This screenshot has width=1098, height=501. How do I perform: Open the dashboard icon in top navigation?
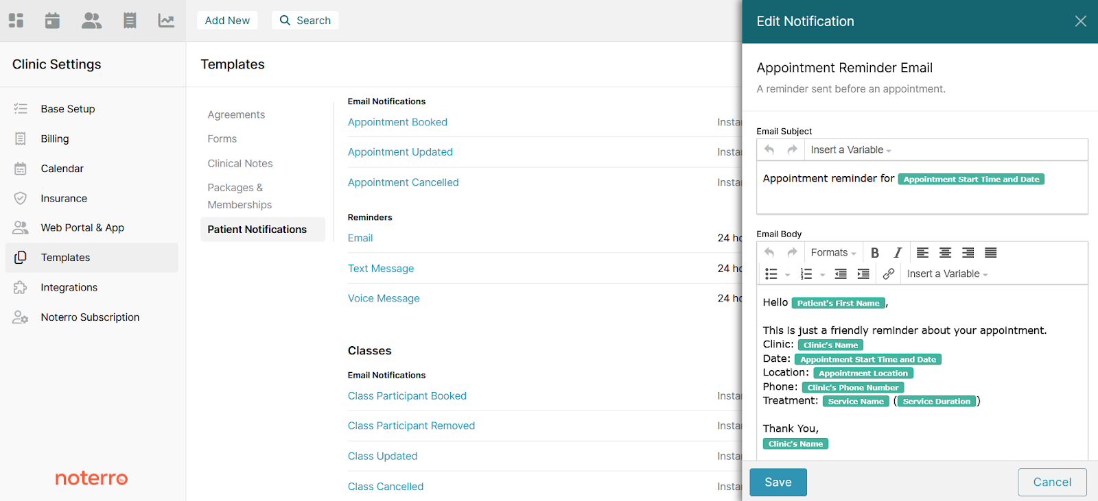point(16,21)
